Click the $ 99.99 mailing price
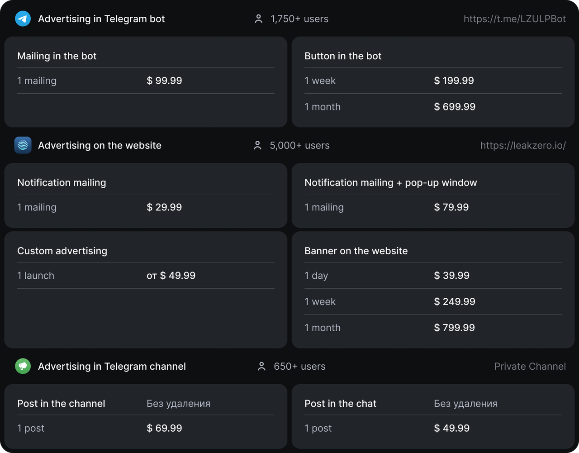579x453 pixels. pos(164,81)
